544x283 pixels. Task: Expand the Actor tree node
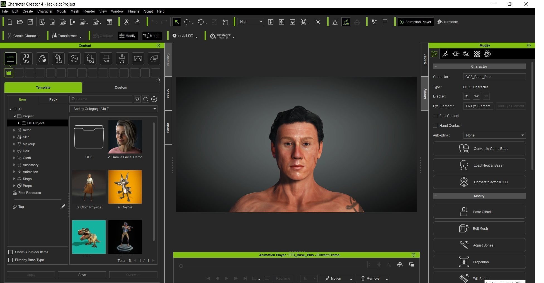(14, 130)
